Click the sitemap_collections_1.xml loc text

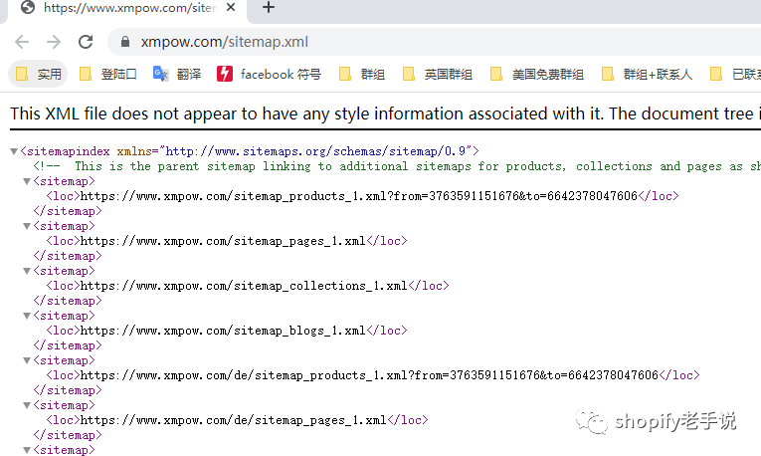coord(244,286)
